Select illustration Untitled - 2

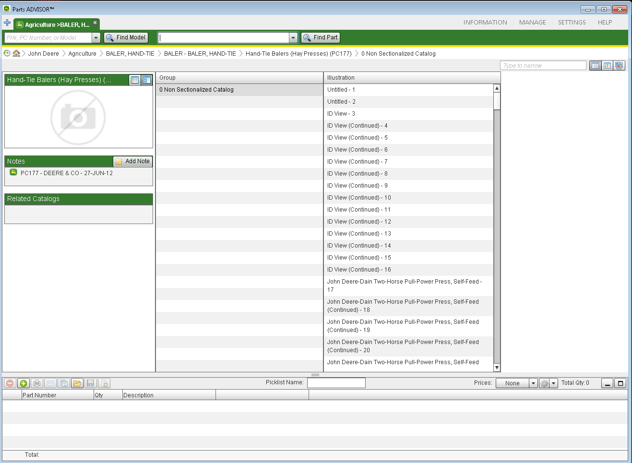pyautogui.click(x=408, y=102)
